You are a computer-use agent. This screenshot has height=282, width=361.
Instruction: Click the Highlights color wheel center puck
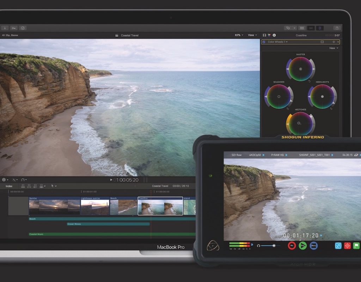[322, 97]
